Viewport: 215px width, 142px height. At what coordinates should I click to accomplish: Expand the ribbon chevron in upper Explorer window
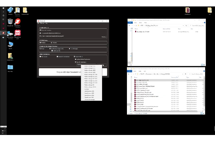tap(202, 23)
